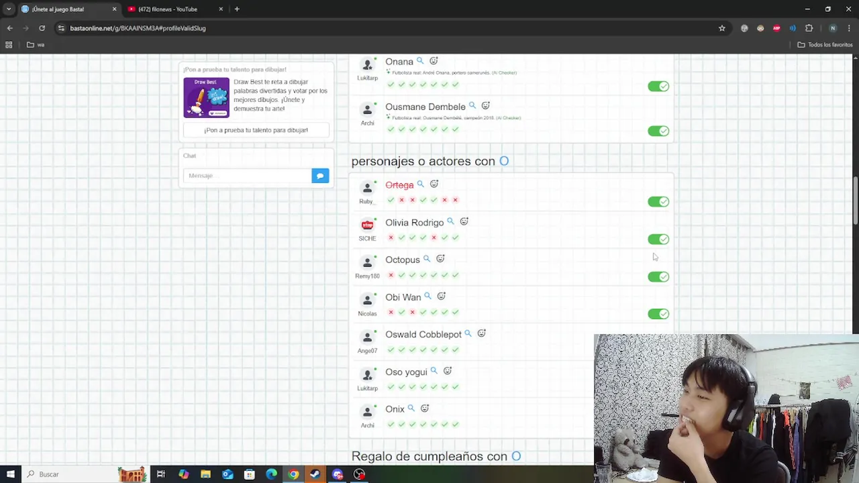Go back to previous page
Screen dimensions: 859x483
pyautogui.click(x=9, y=28)
